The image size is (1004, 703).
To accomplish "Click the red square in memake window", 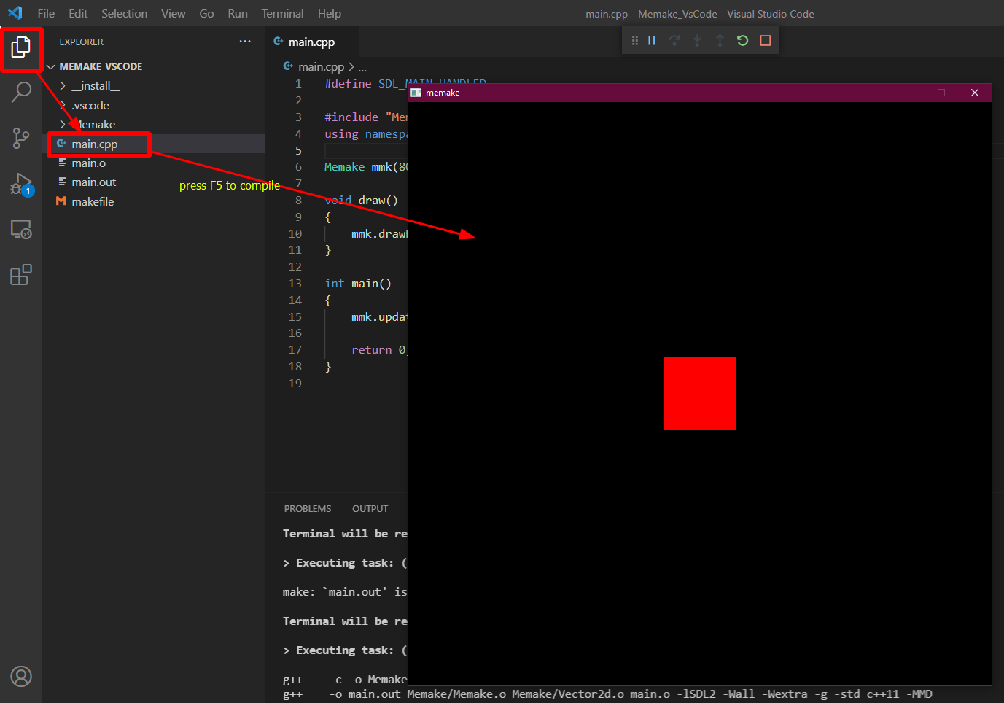I will click(x=700, y=394).
